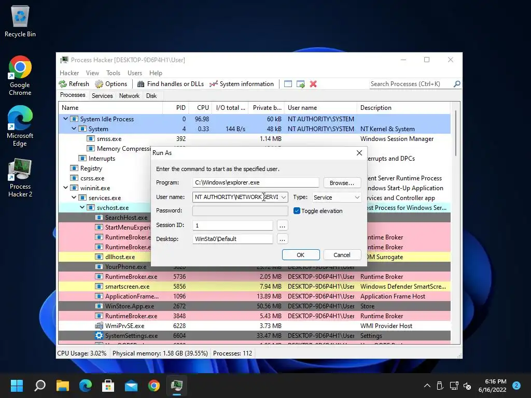The image size is (531, 398).
Task: Click the Session ID ellipsis button
Action: point(282,225)
